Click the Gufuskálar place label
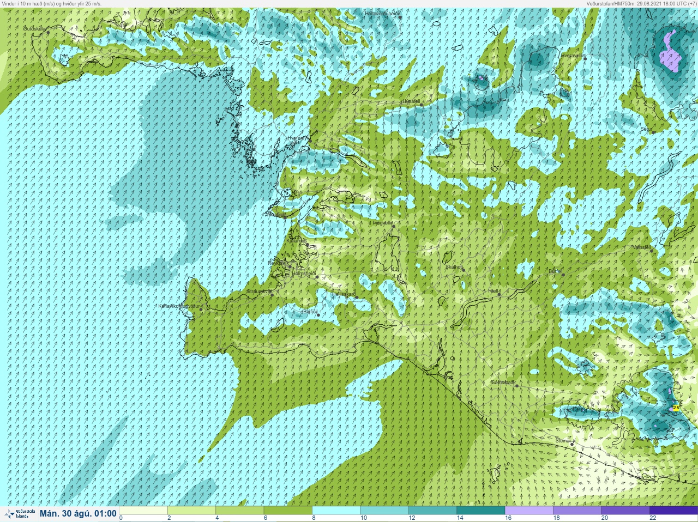This screenshot has height=522, width=698. point(35,28)
